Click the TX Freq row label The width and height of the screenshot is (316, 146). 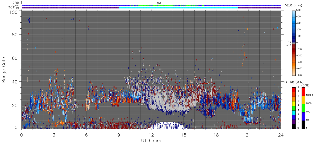[14, 7]
